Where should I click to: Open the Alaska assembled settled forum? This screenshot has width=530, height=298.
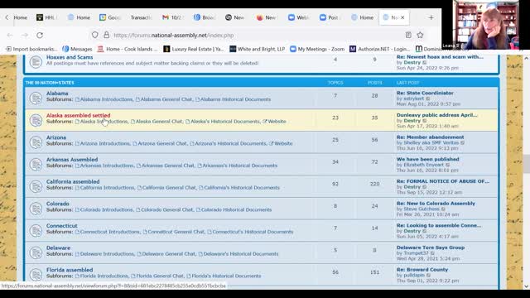pos(78,116)
